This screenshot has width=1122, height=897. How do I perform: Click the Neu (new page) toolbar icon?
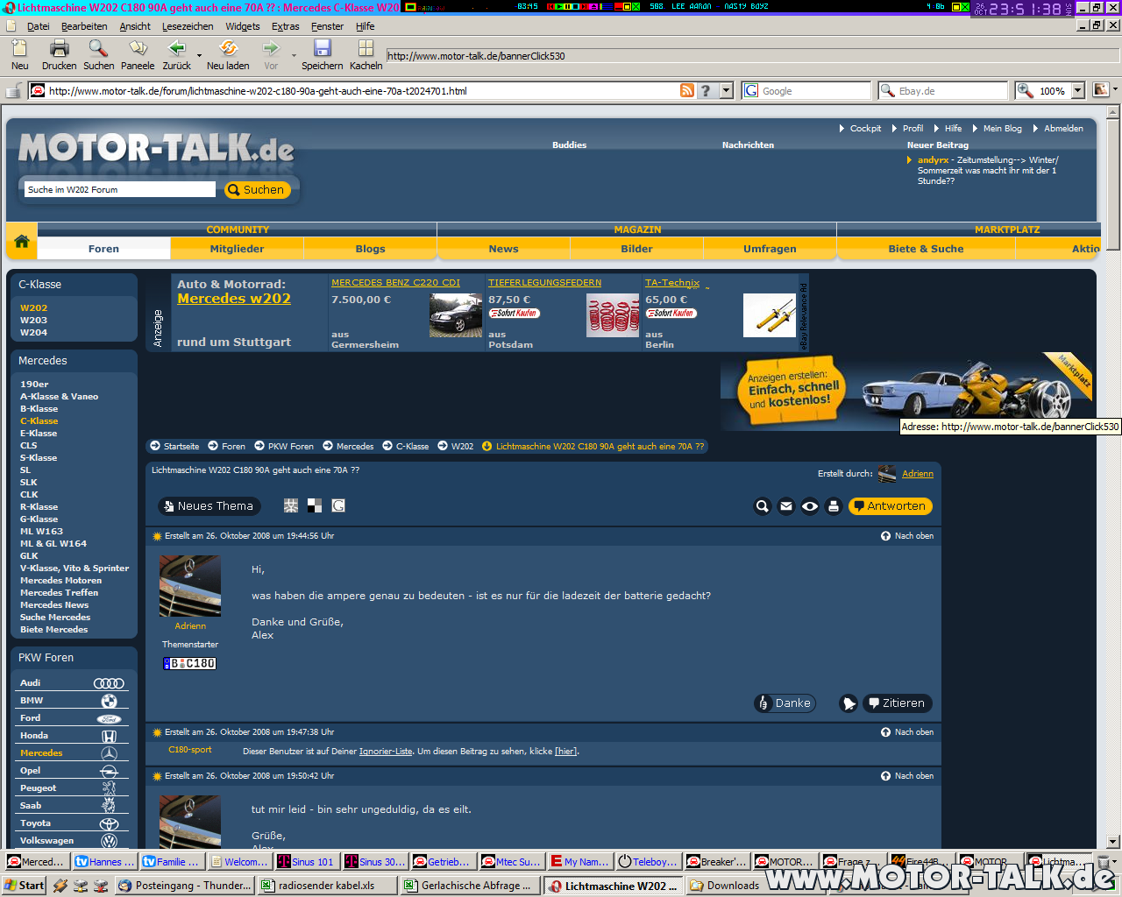pos(19,48)
